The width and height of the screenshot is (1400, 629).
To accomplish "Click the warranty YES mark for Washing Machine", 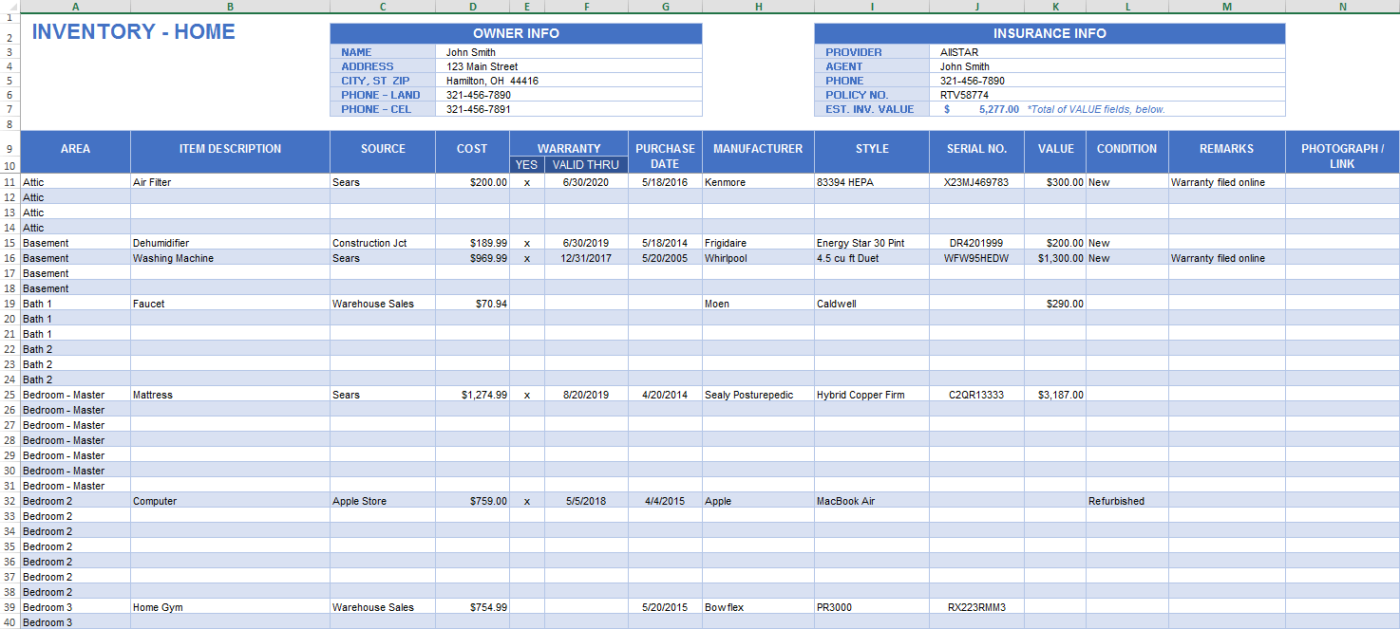I will point(526,257).
